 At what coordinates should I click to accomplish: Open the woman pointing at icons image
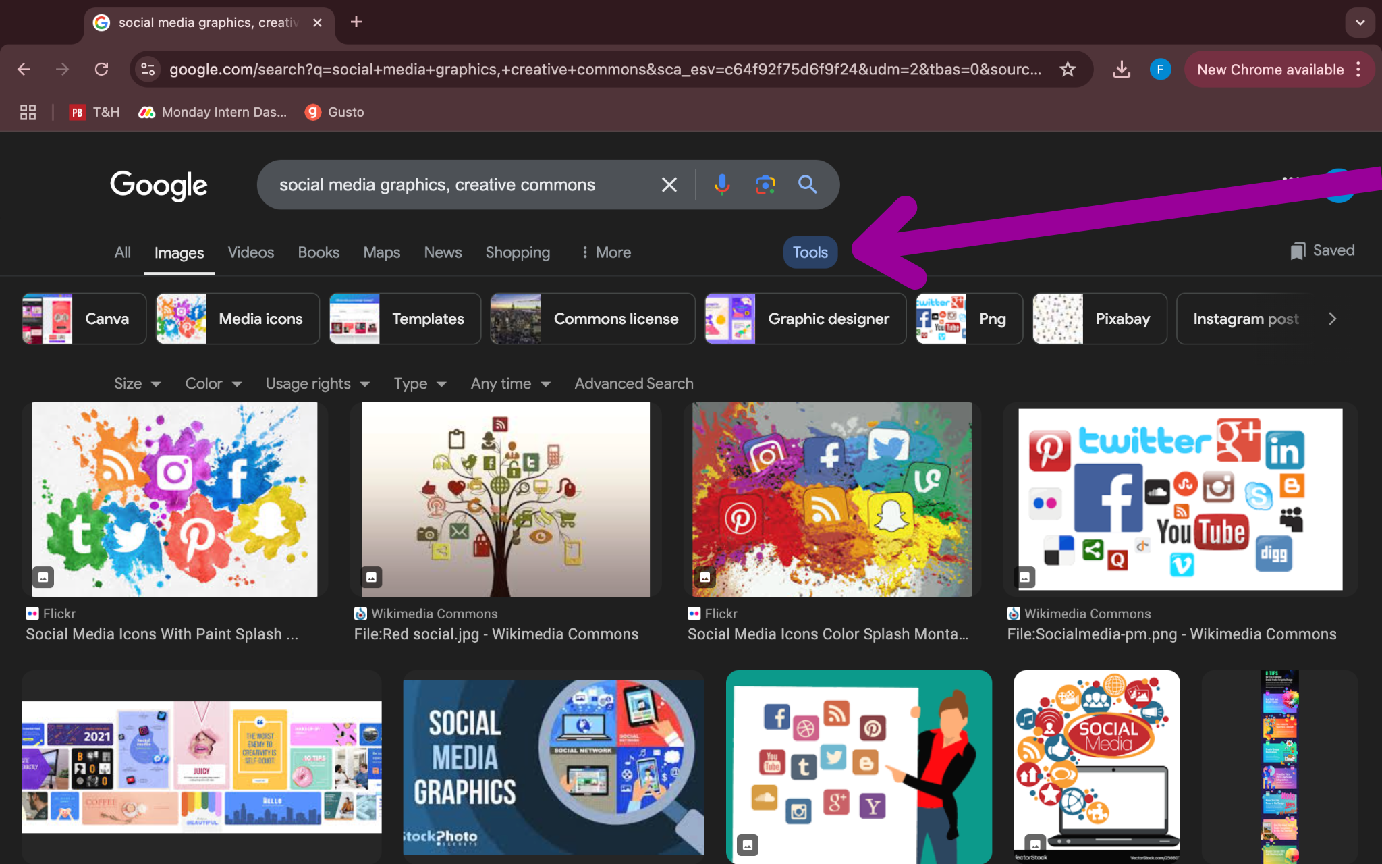pos(858,767)
